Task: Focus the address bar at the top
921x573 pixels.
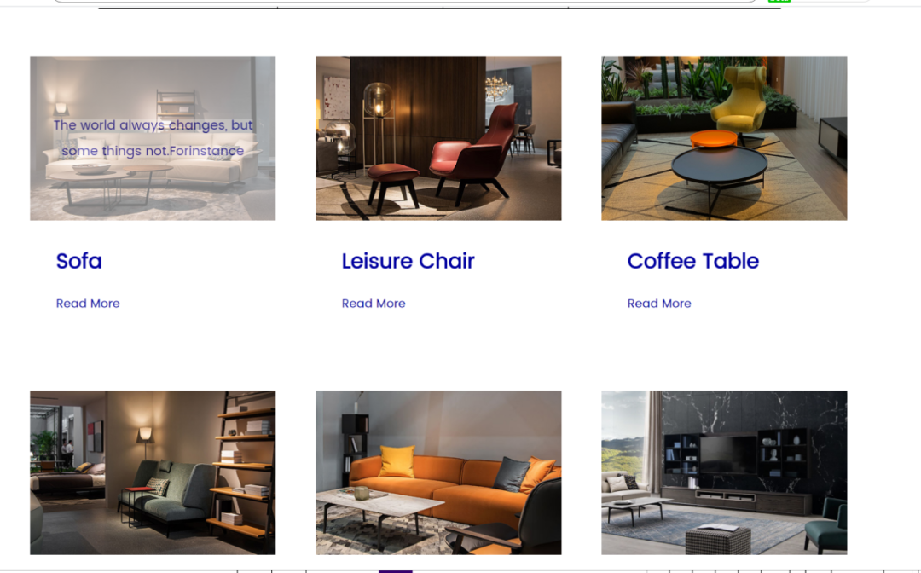Action: 405,1
